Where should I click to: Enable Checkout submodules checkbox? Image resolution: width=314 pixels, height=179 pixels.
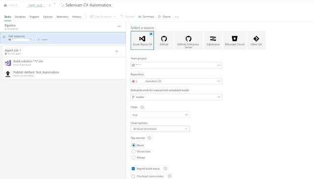[133, 176]
